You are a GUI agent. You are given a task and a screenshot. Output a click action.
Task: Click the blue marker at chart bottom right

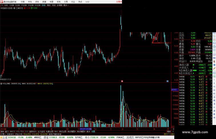pos(167,81)
